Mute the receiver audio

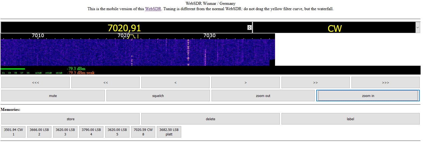pos(53,96)
